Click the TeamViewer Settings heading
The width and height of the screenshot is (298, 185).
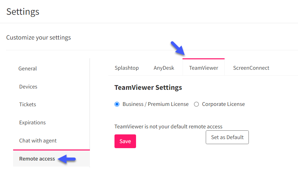click(x=148, y=87)
